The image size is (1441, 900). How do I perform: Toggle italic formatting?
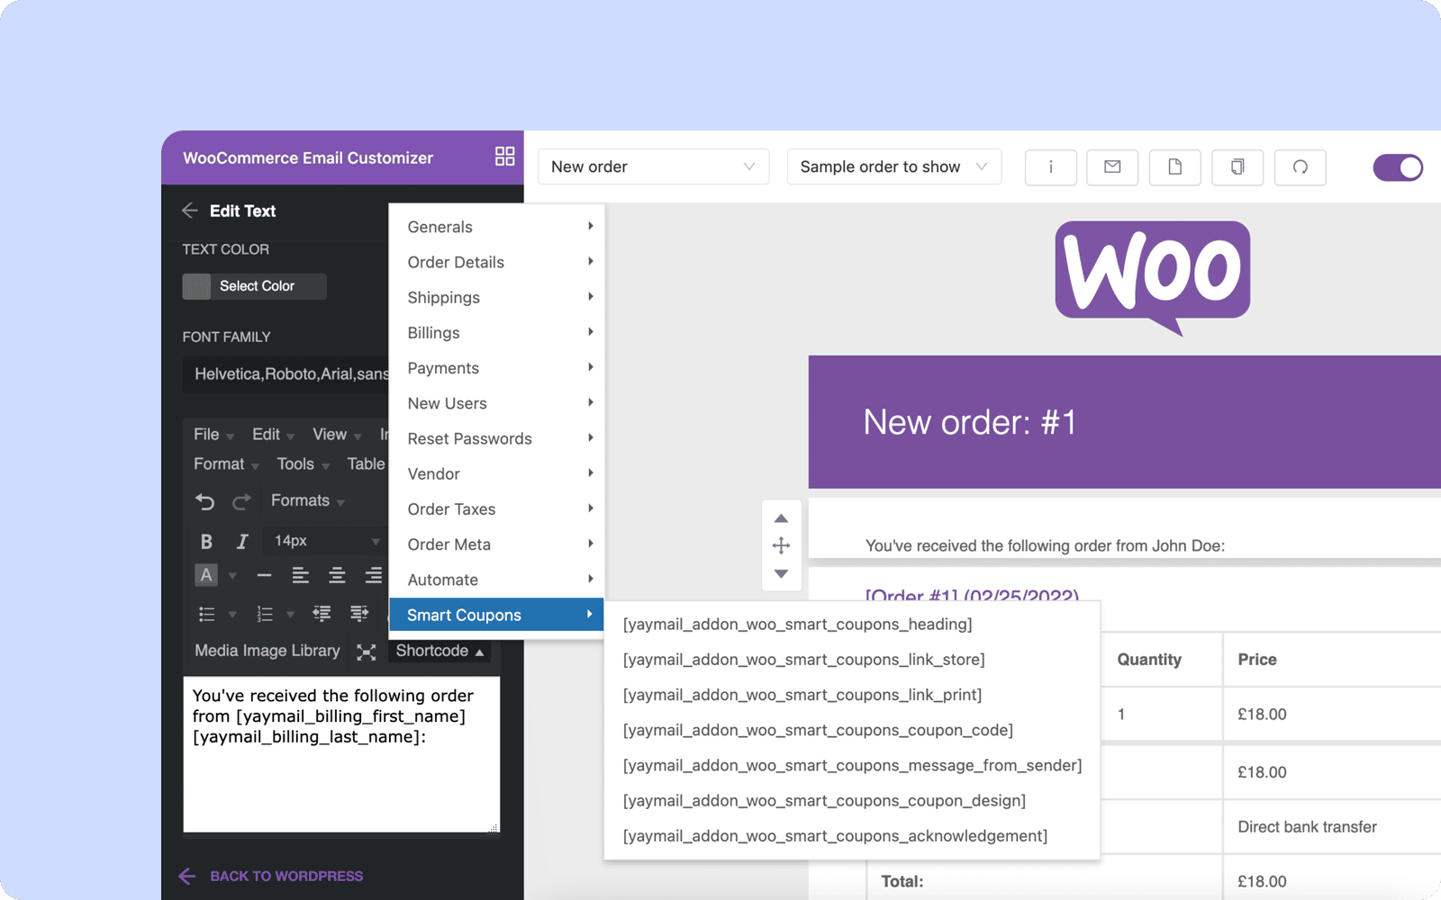coord(241,541)
